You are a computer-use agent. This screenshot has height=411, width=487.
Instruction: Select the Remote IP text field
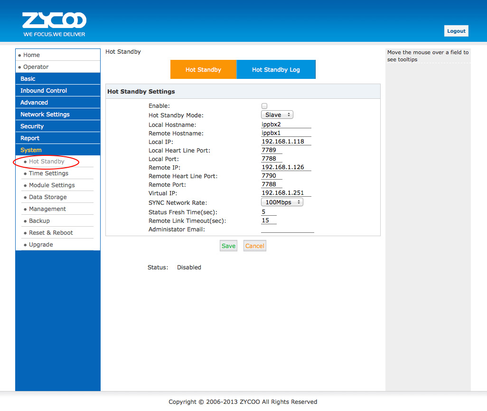click(x=286, y=167)
